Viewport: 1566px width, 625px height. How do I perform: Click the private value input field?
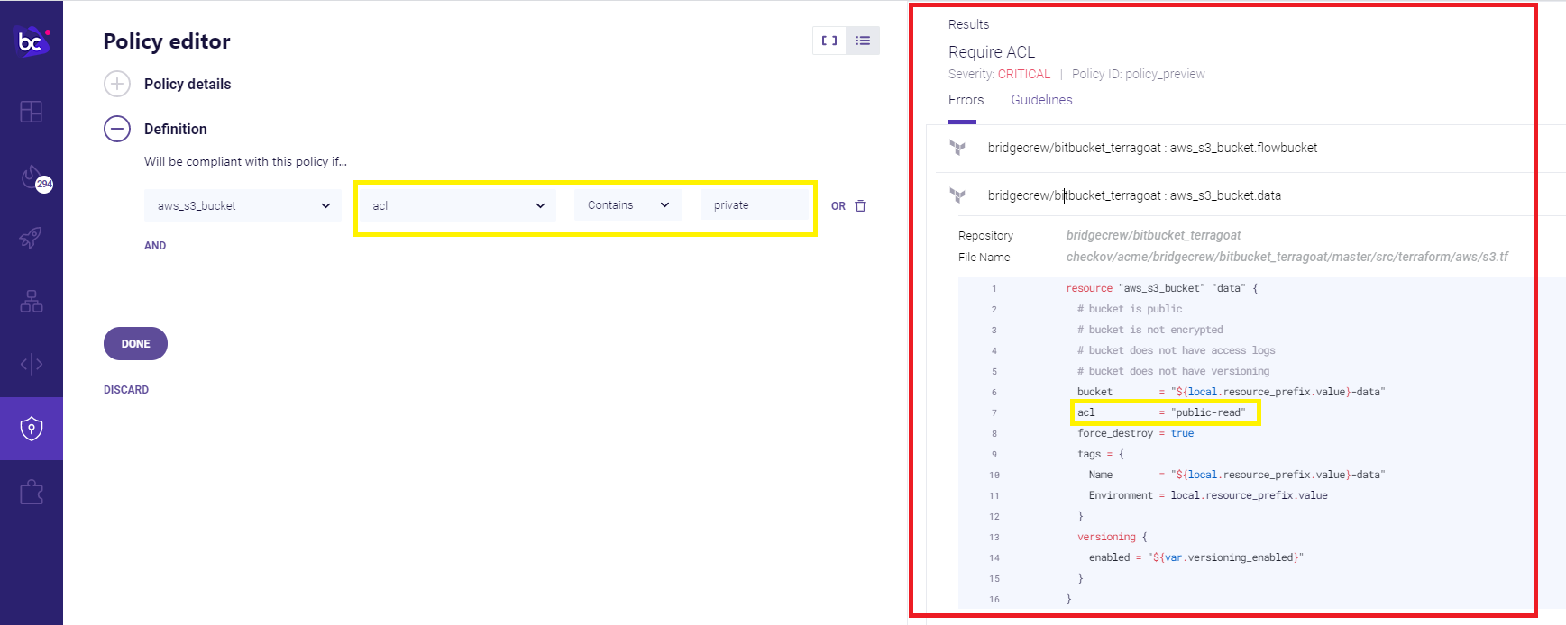click(x=755, y=204)
